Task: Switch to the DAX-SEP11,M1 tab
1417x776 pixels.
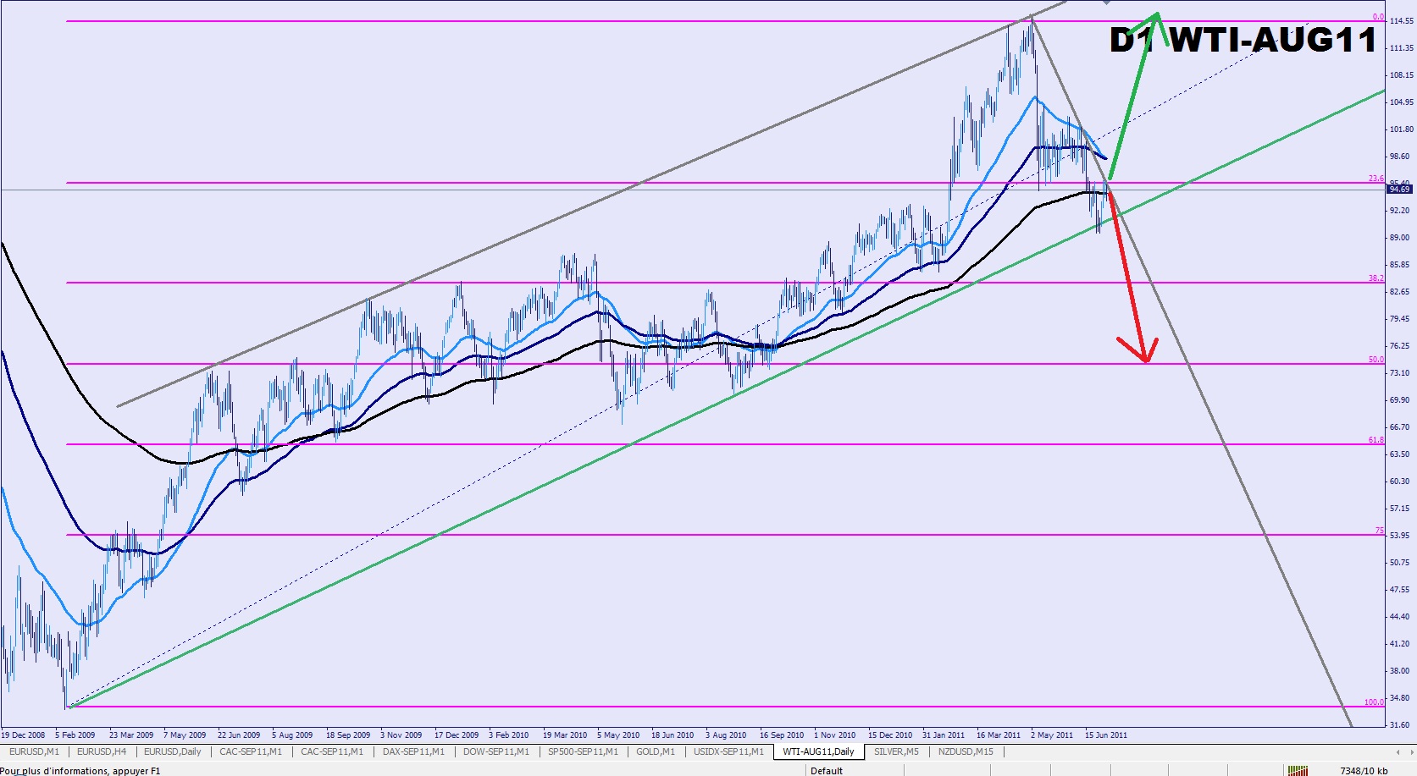Action: point(413,751)
